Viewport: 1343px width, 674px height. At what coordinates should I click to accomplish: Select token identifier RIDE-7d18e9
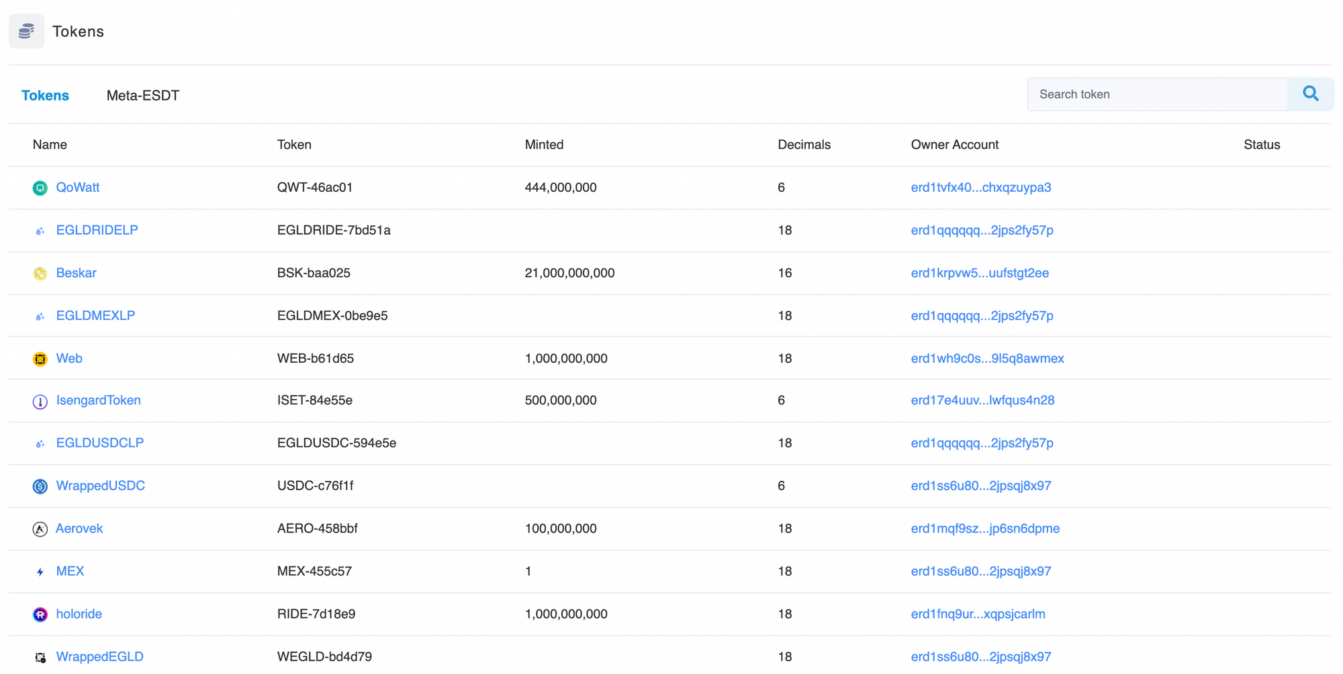tap(316, 614)
